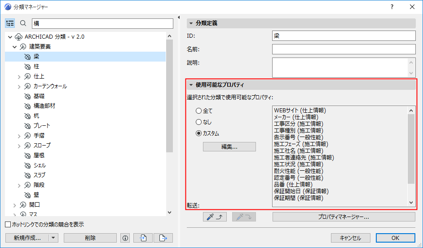This screenshot has width=423, height=248.
Task: Click the ARCHICAD 分類 cloud icon
Action: point(18,37)
